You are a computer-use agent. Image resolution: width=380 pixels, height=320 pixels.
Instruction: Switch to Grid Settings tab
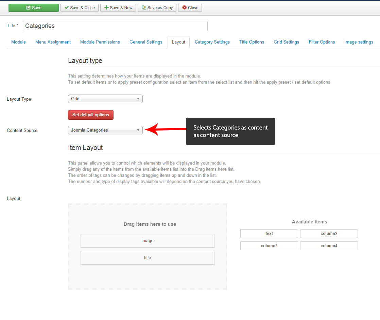[286, 42]
